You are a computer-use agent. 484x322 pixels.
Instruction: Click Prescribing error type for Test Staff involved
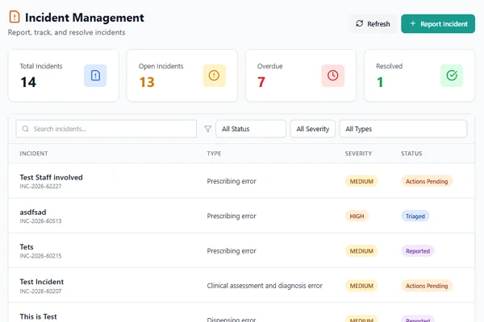coord(232,181)
